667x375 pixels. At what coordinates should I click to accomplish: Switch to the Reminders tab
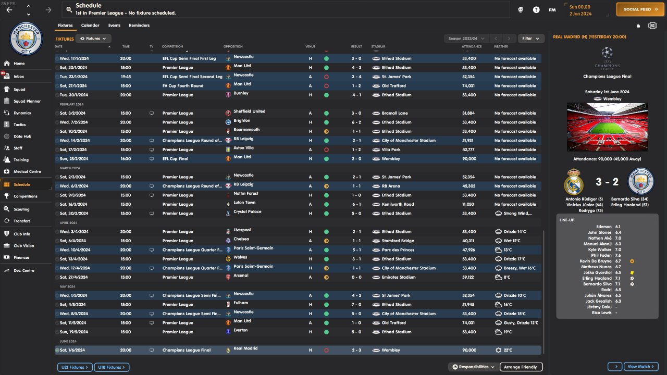pyautogui.click(x=139, y=26)
